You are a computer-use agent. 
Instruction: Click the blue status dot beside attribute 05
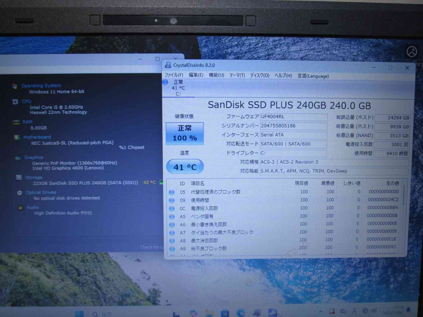pos(172,192)
